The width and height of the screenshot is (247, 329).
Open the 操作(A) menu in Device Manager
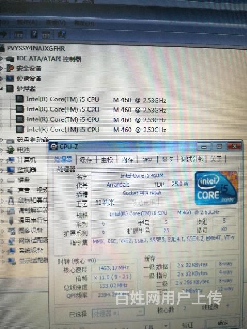point(27,22)
